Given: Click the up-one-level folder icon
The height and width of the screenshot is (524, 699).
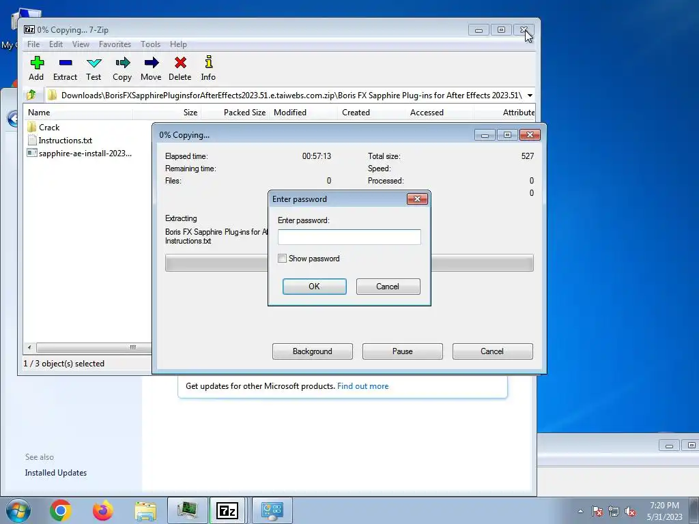Looking at the screenshot, I should (31, 95).
